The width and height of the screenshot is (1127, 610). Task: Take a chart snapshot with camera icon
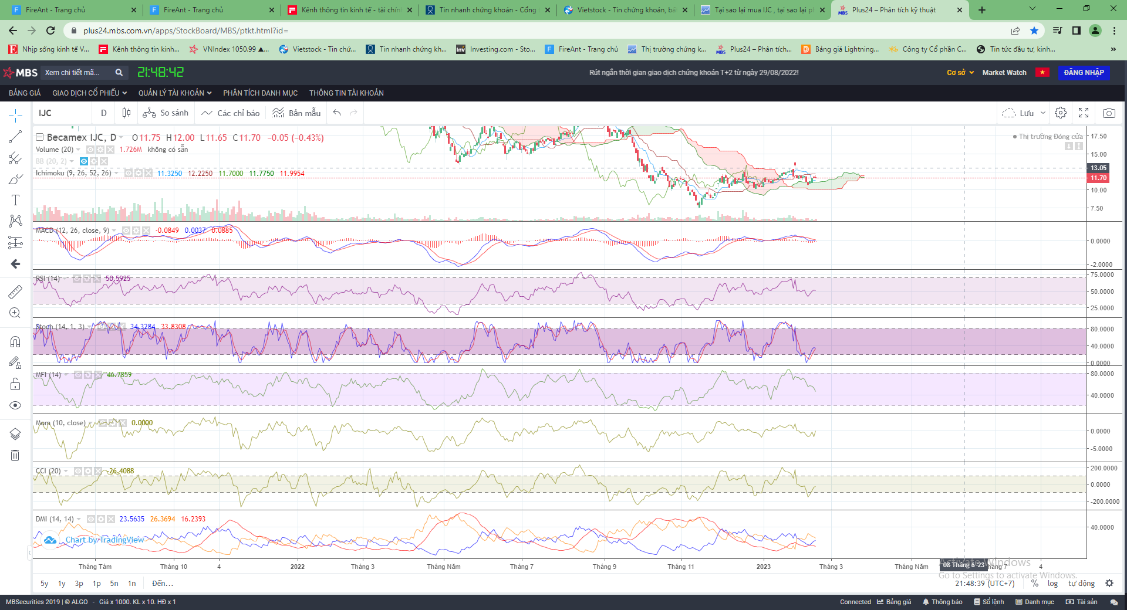pyautogui.click(x=1109, y=113)
